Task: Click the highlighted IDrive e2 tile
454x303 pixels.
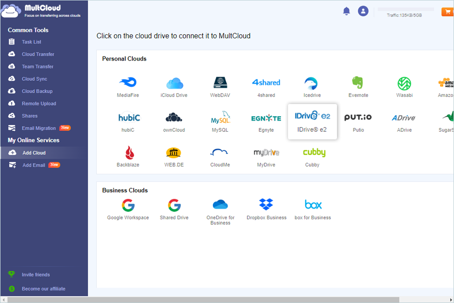Action: [x=312, y=122]
